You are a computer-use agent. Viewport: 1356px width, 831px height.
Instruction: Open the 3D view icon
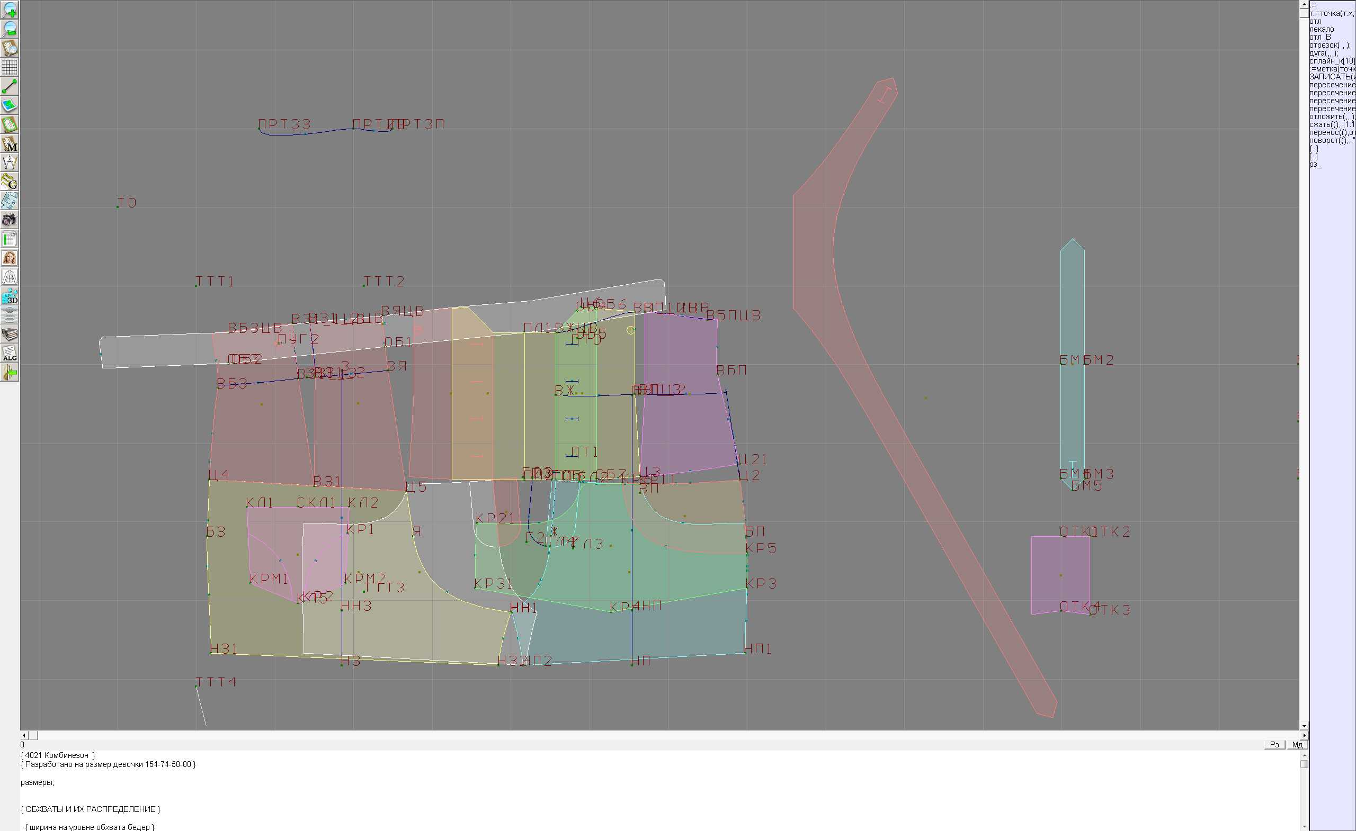(10, 296)
